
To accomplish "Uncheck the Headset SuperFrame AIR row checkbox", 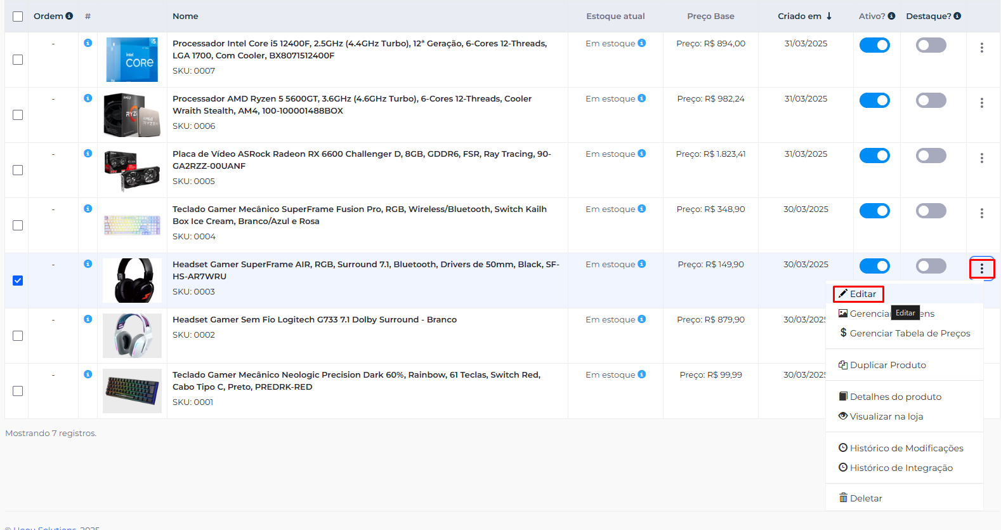I will (x=18, y=281).
